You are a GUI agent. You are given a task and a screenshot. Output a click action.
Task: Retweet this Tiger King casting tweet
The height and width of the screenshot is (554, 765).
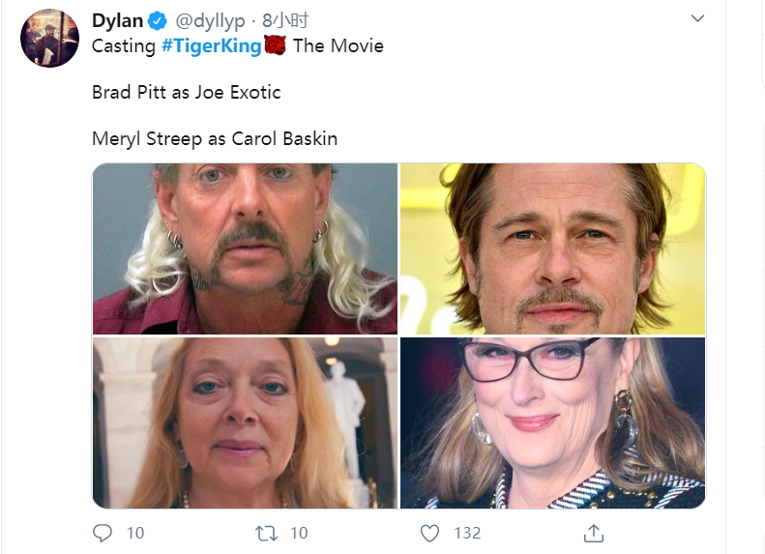(266, 533)
